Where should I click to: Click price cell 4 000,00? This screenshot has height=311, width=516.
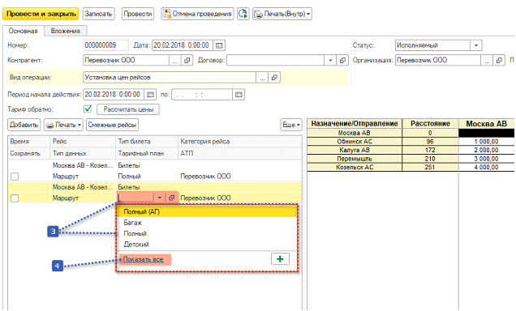tap(486, 167)
